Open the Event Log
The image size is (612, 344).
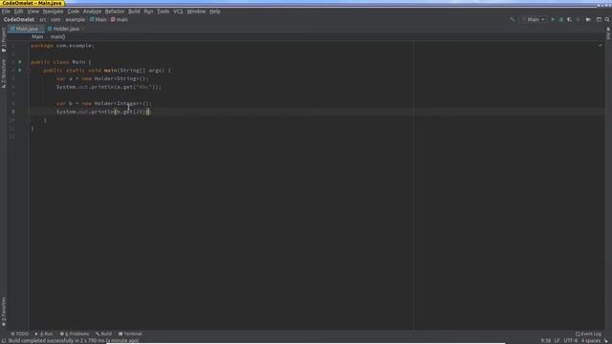[588, 333]
